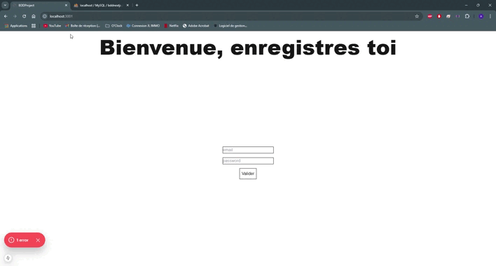Click the lightning bolt dev tools indicator

click(x=8, y=258)
